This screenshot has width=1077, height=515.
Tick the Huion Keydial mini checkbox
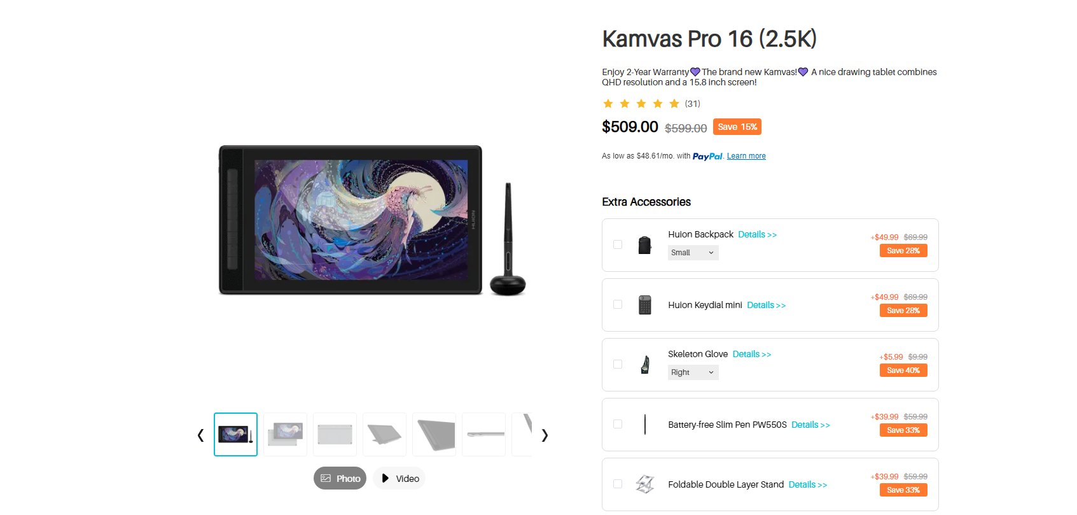pyautogui.click(x=618, y=304)
